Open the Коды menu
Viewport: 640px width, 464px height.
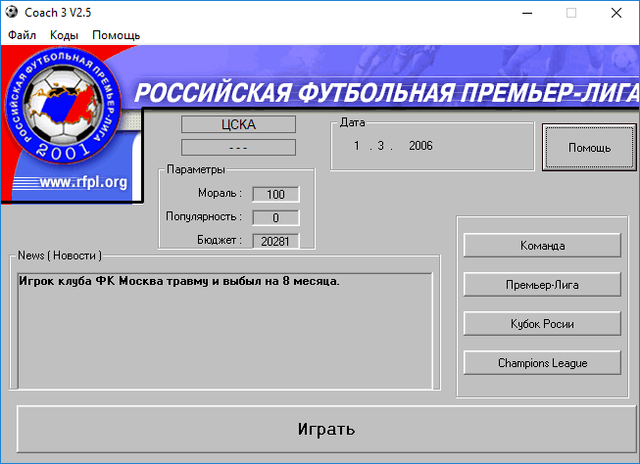pos(64,35)
